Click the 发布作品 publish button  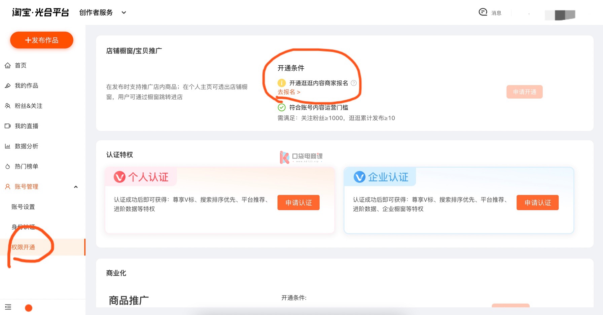click(x=42, y=40)
